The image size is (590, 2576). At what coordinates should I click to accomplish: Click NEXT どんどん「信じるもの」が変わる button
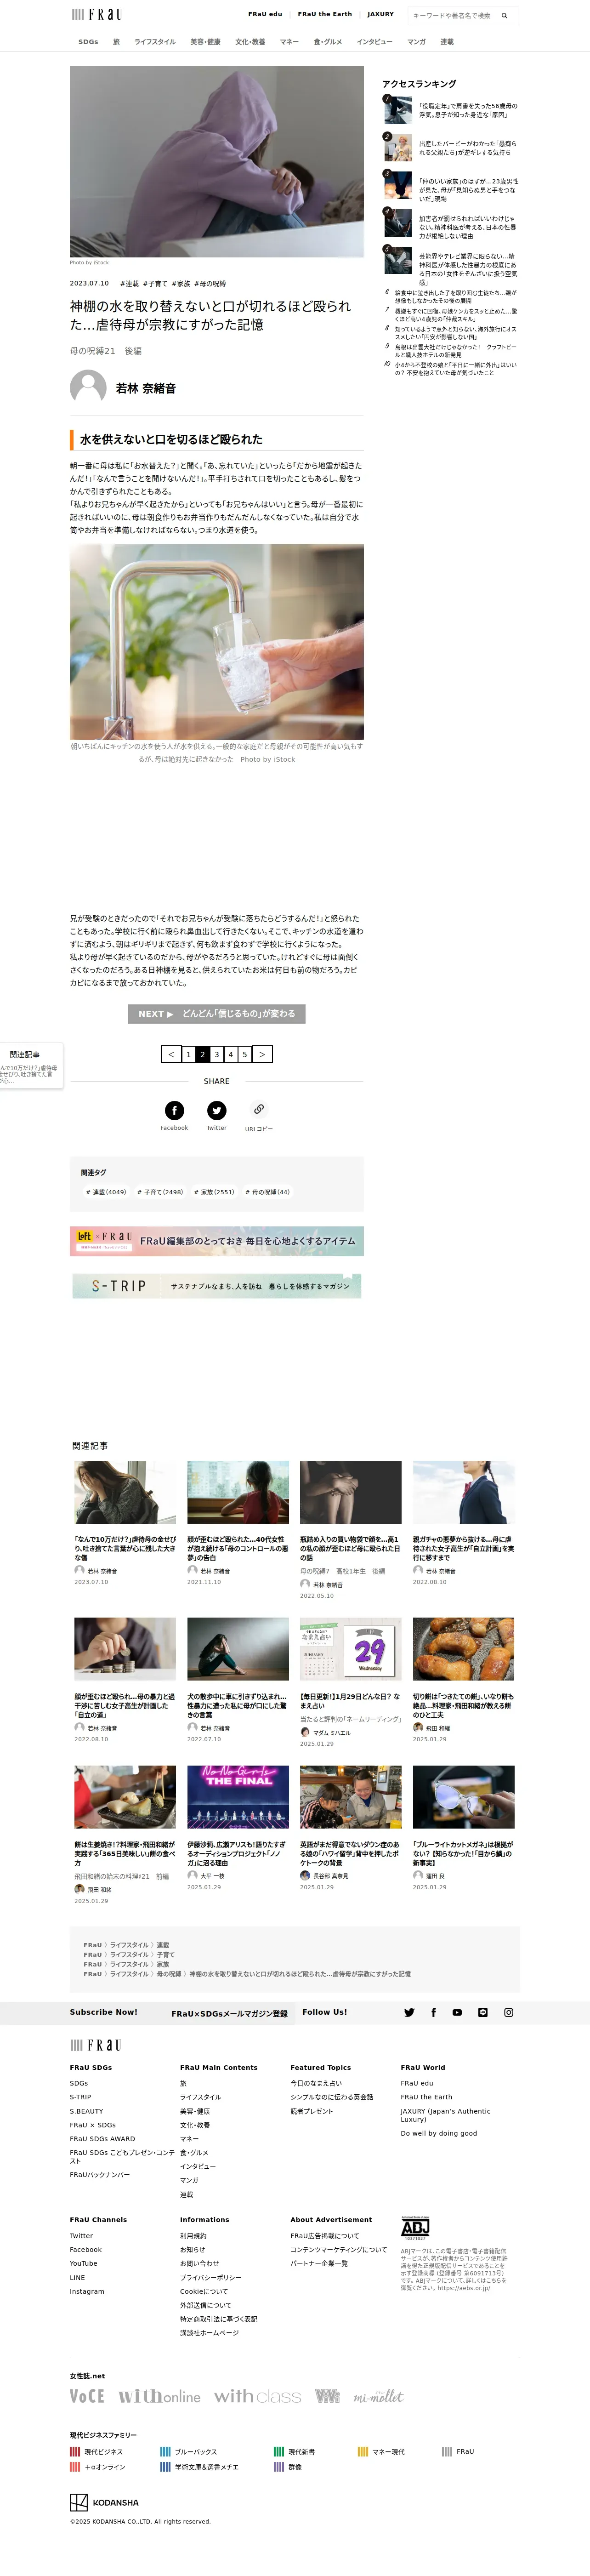click(217, 1013)
